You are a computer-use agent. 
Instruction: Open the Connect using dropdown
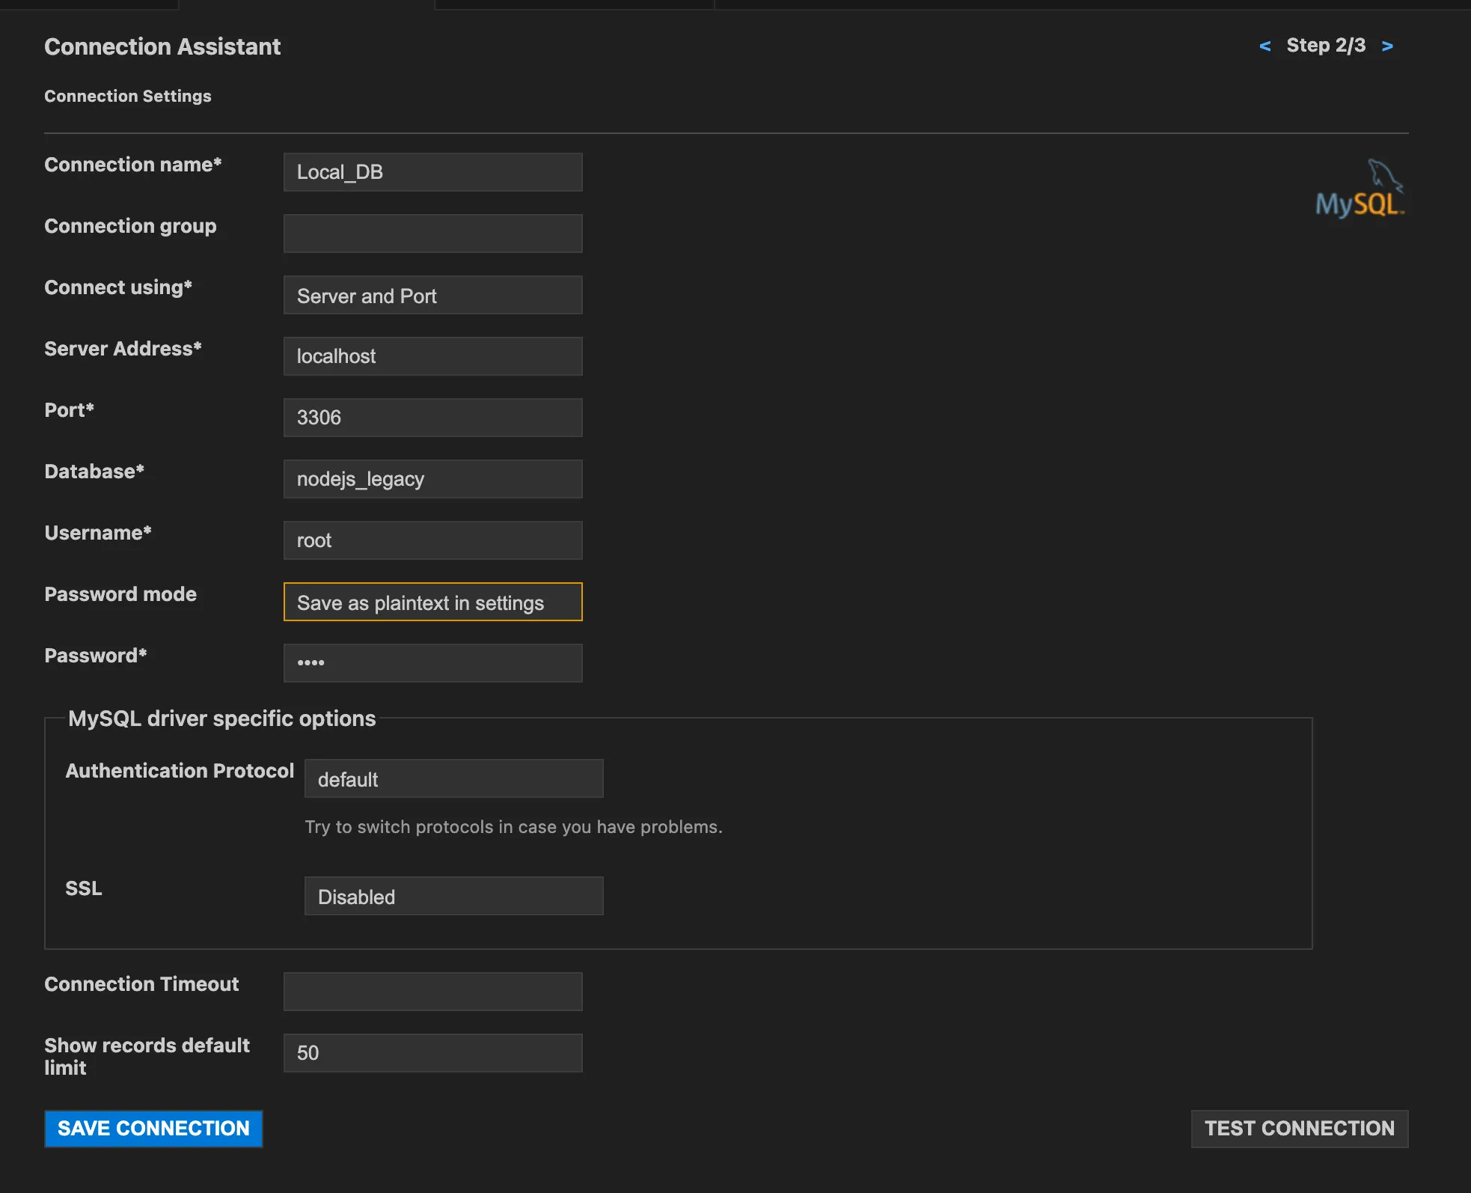coord(432,296)
